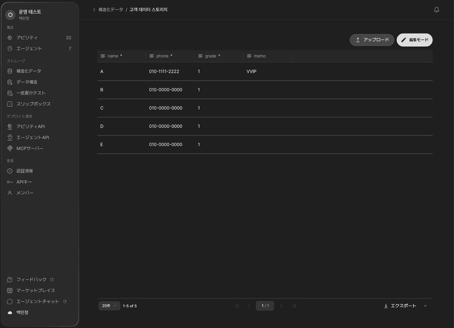Select 構造化データ in the sidebar
Image resolution: width=454 pixels, height=328 pixels.
pyautogui.click(x=39, y=71)
